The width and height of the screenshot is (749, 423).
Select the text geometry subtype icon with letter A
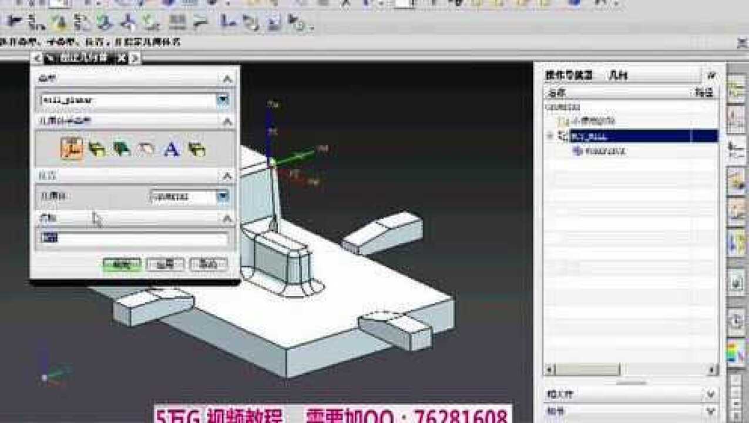click(172, 150)
